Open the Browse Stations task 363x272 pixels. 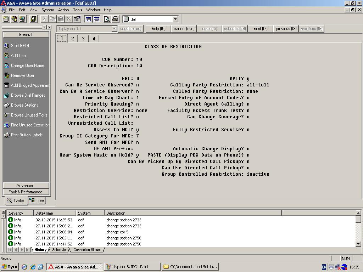pos(24,105)
